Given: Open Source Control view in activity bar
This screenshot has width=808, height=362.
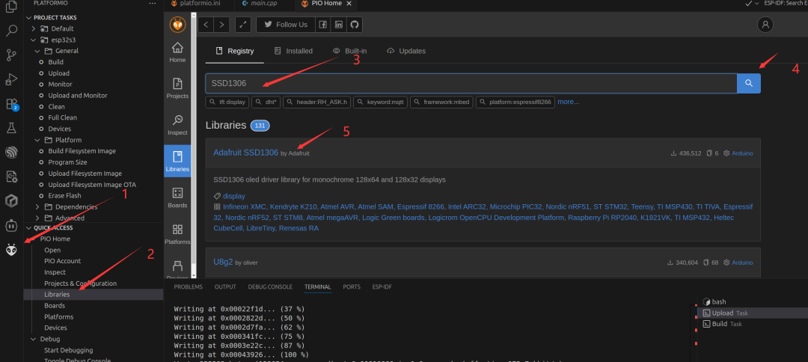Looking at the screenshot, I should pyautogui.click(x=11, y=55).
